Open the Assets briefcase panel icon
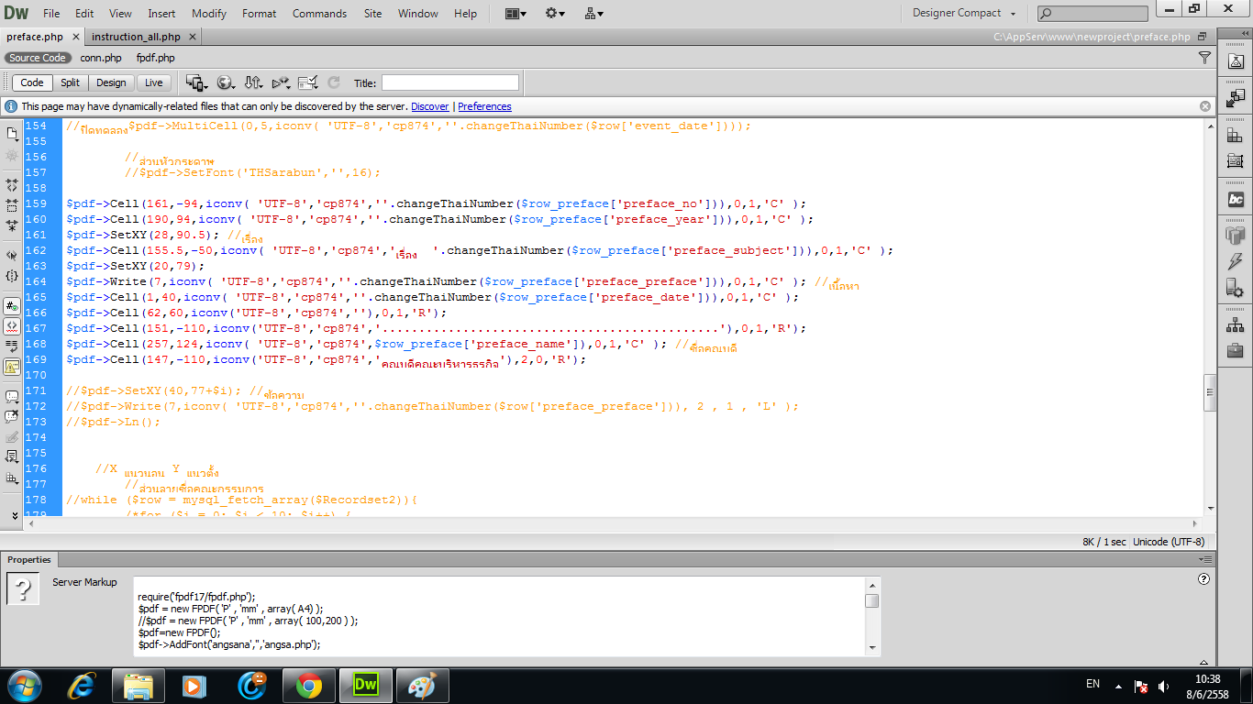The image size is (1253, 704). point(1235,351)
